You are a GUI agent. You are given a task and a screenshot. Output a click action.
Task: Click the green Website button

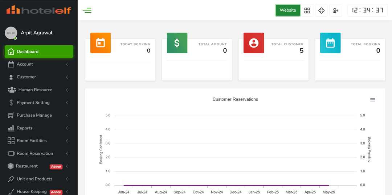[288, 11]
